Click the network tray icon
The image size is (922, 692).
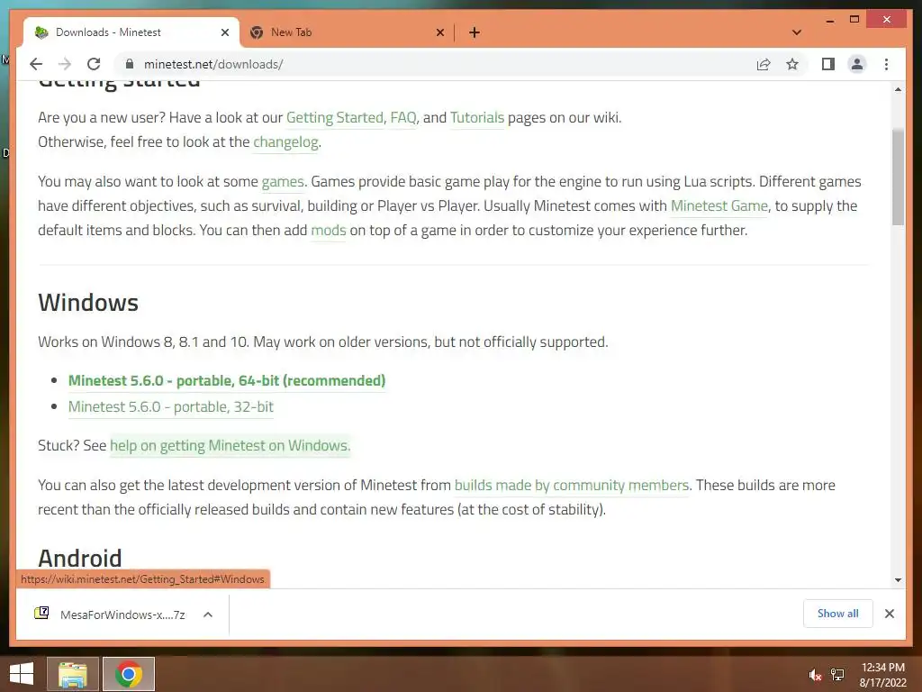(837, 675)
